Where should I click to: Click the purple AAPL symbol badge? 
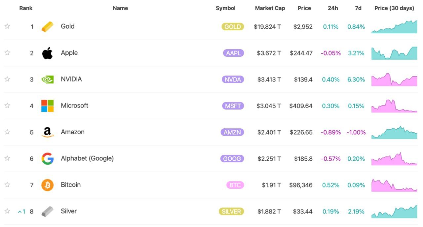[x=233, y=53]
